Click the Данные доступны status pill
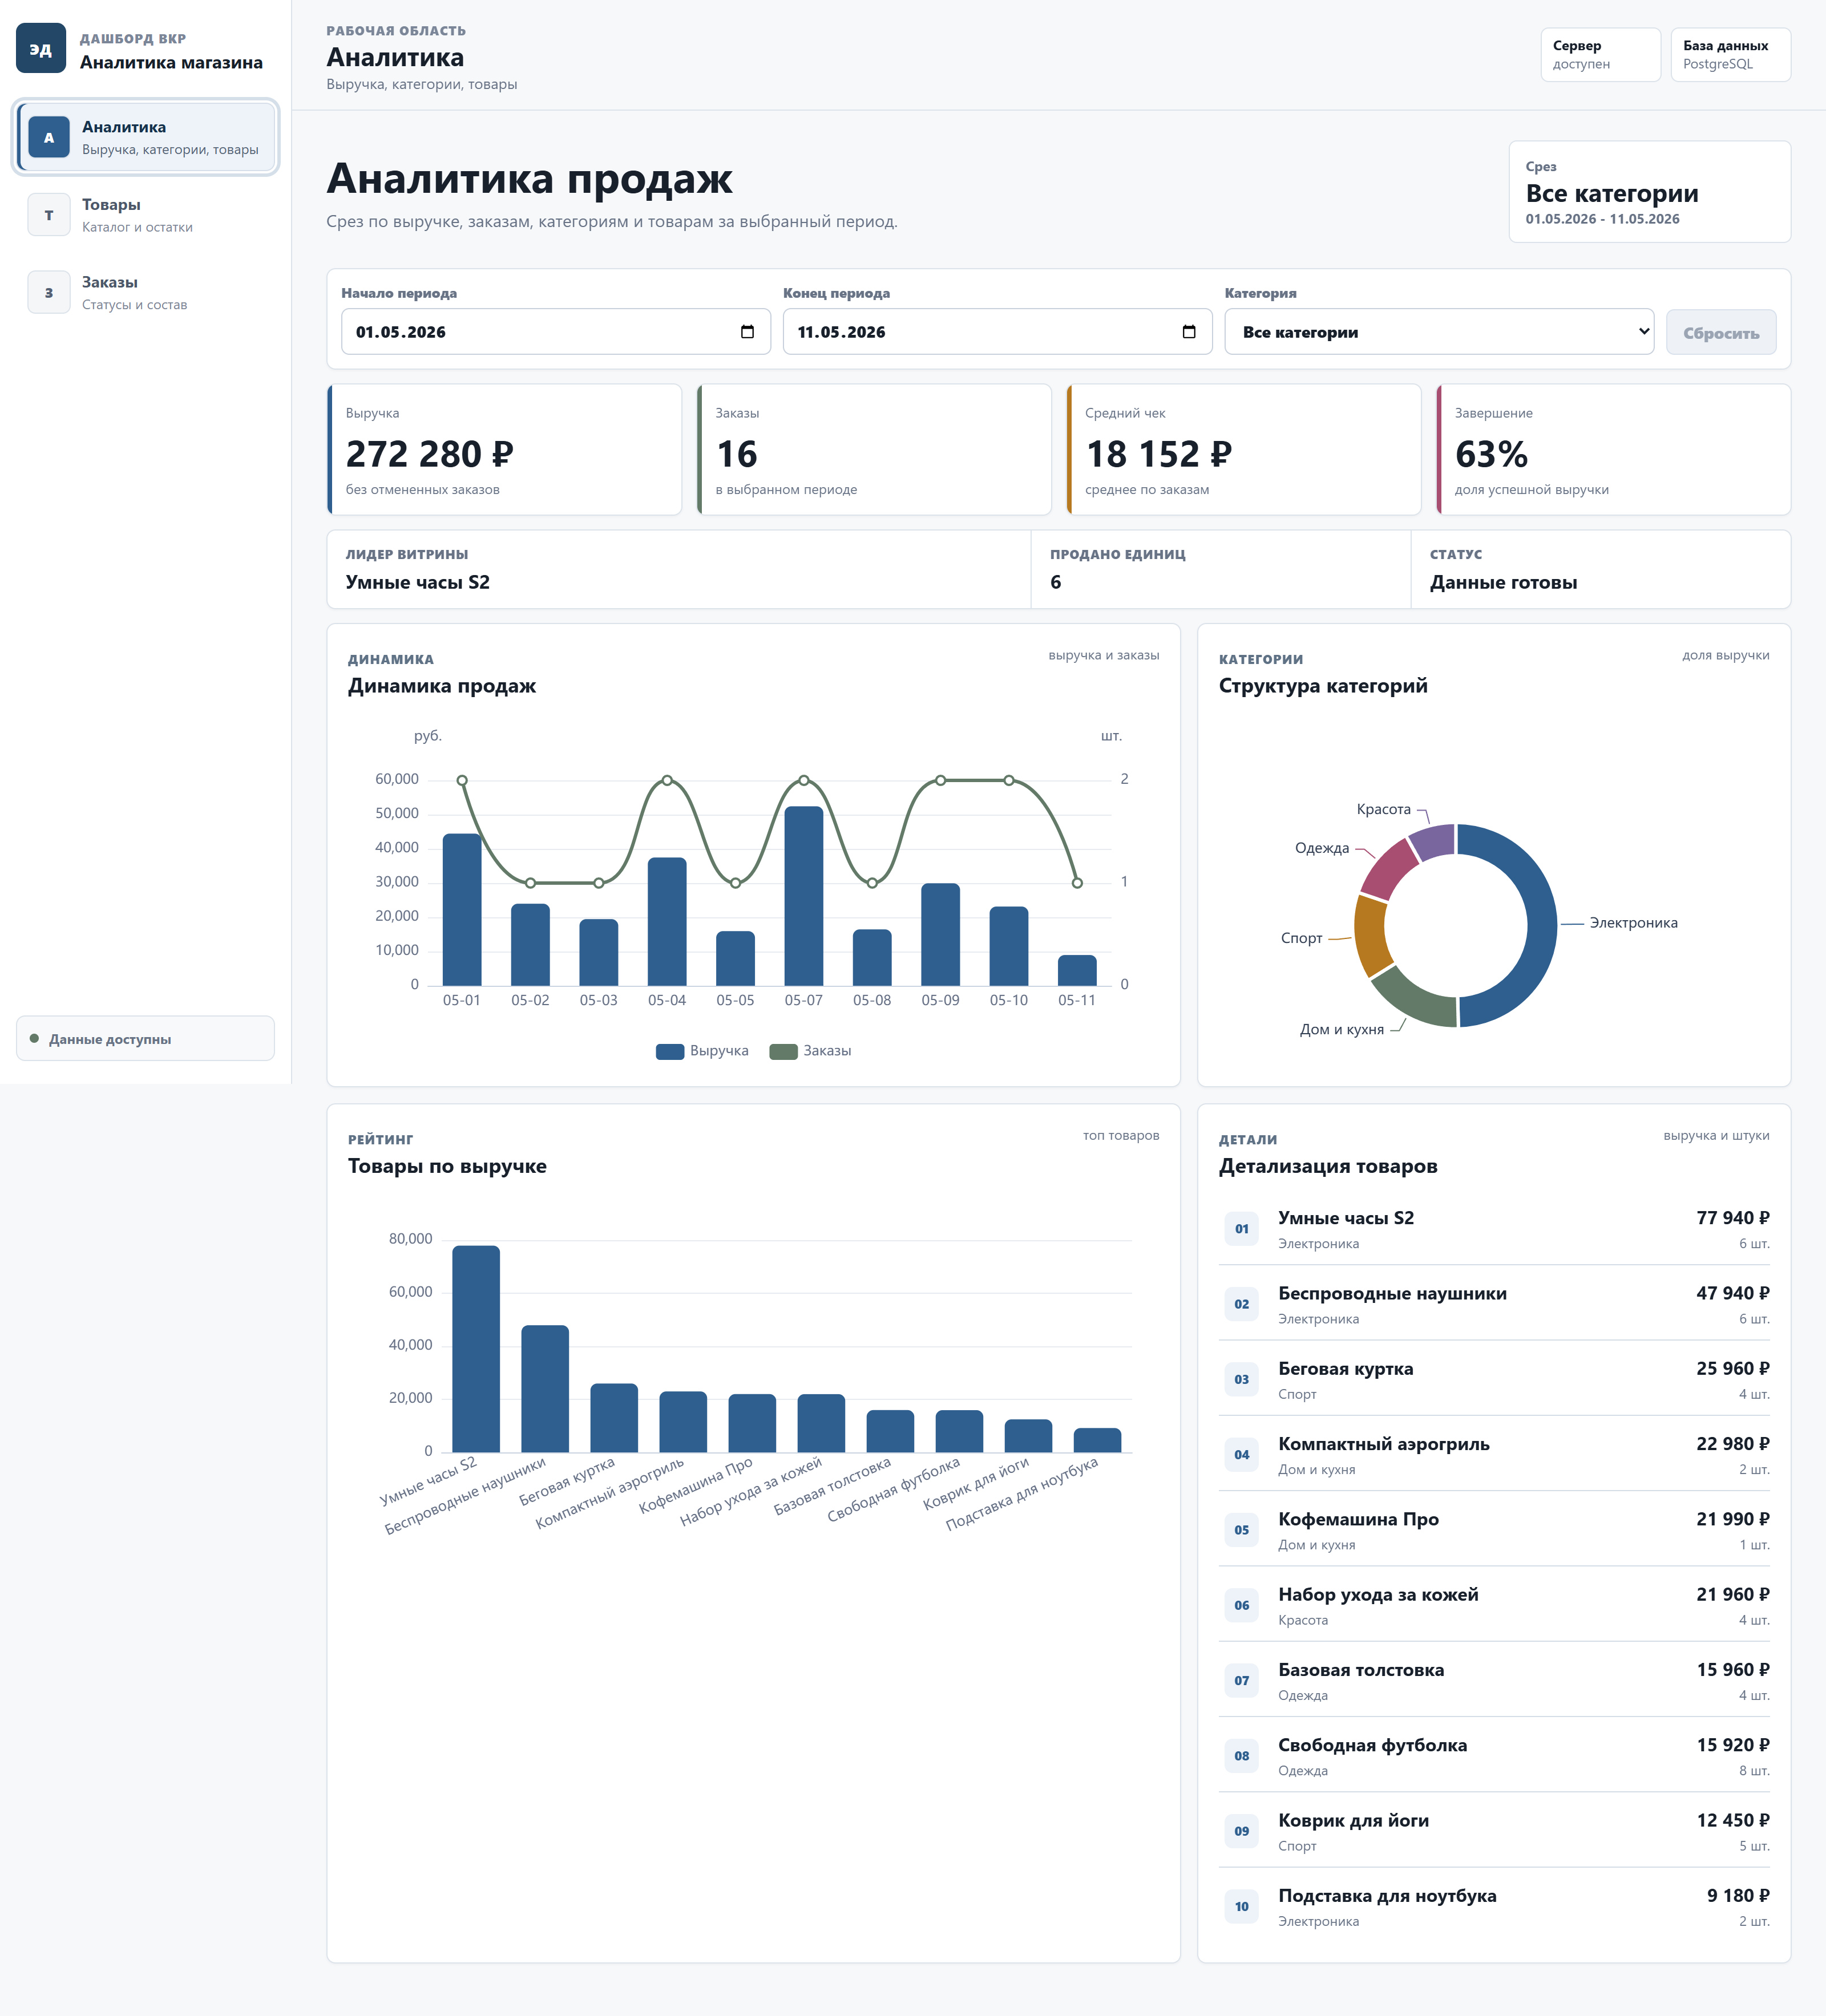1826x2016 pixels. click(x=145, y=1039)
